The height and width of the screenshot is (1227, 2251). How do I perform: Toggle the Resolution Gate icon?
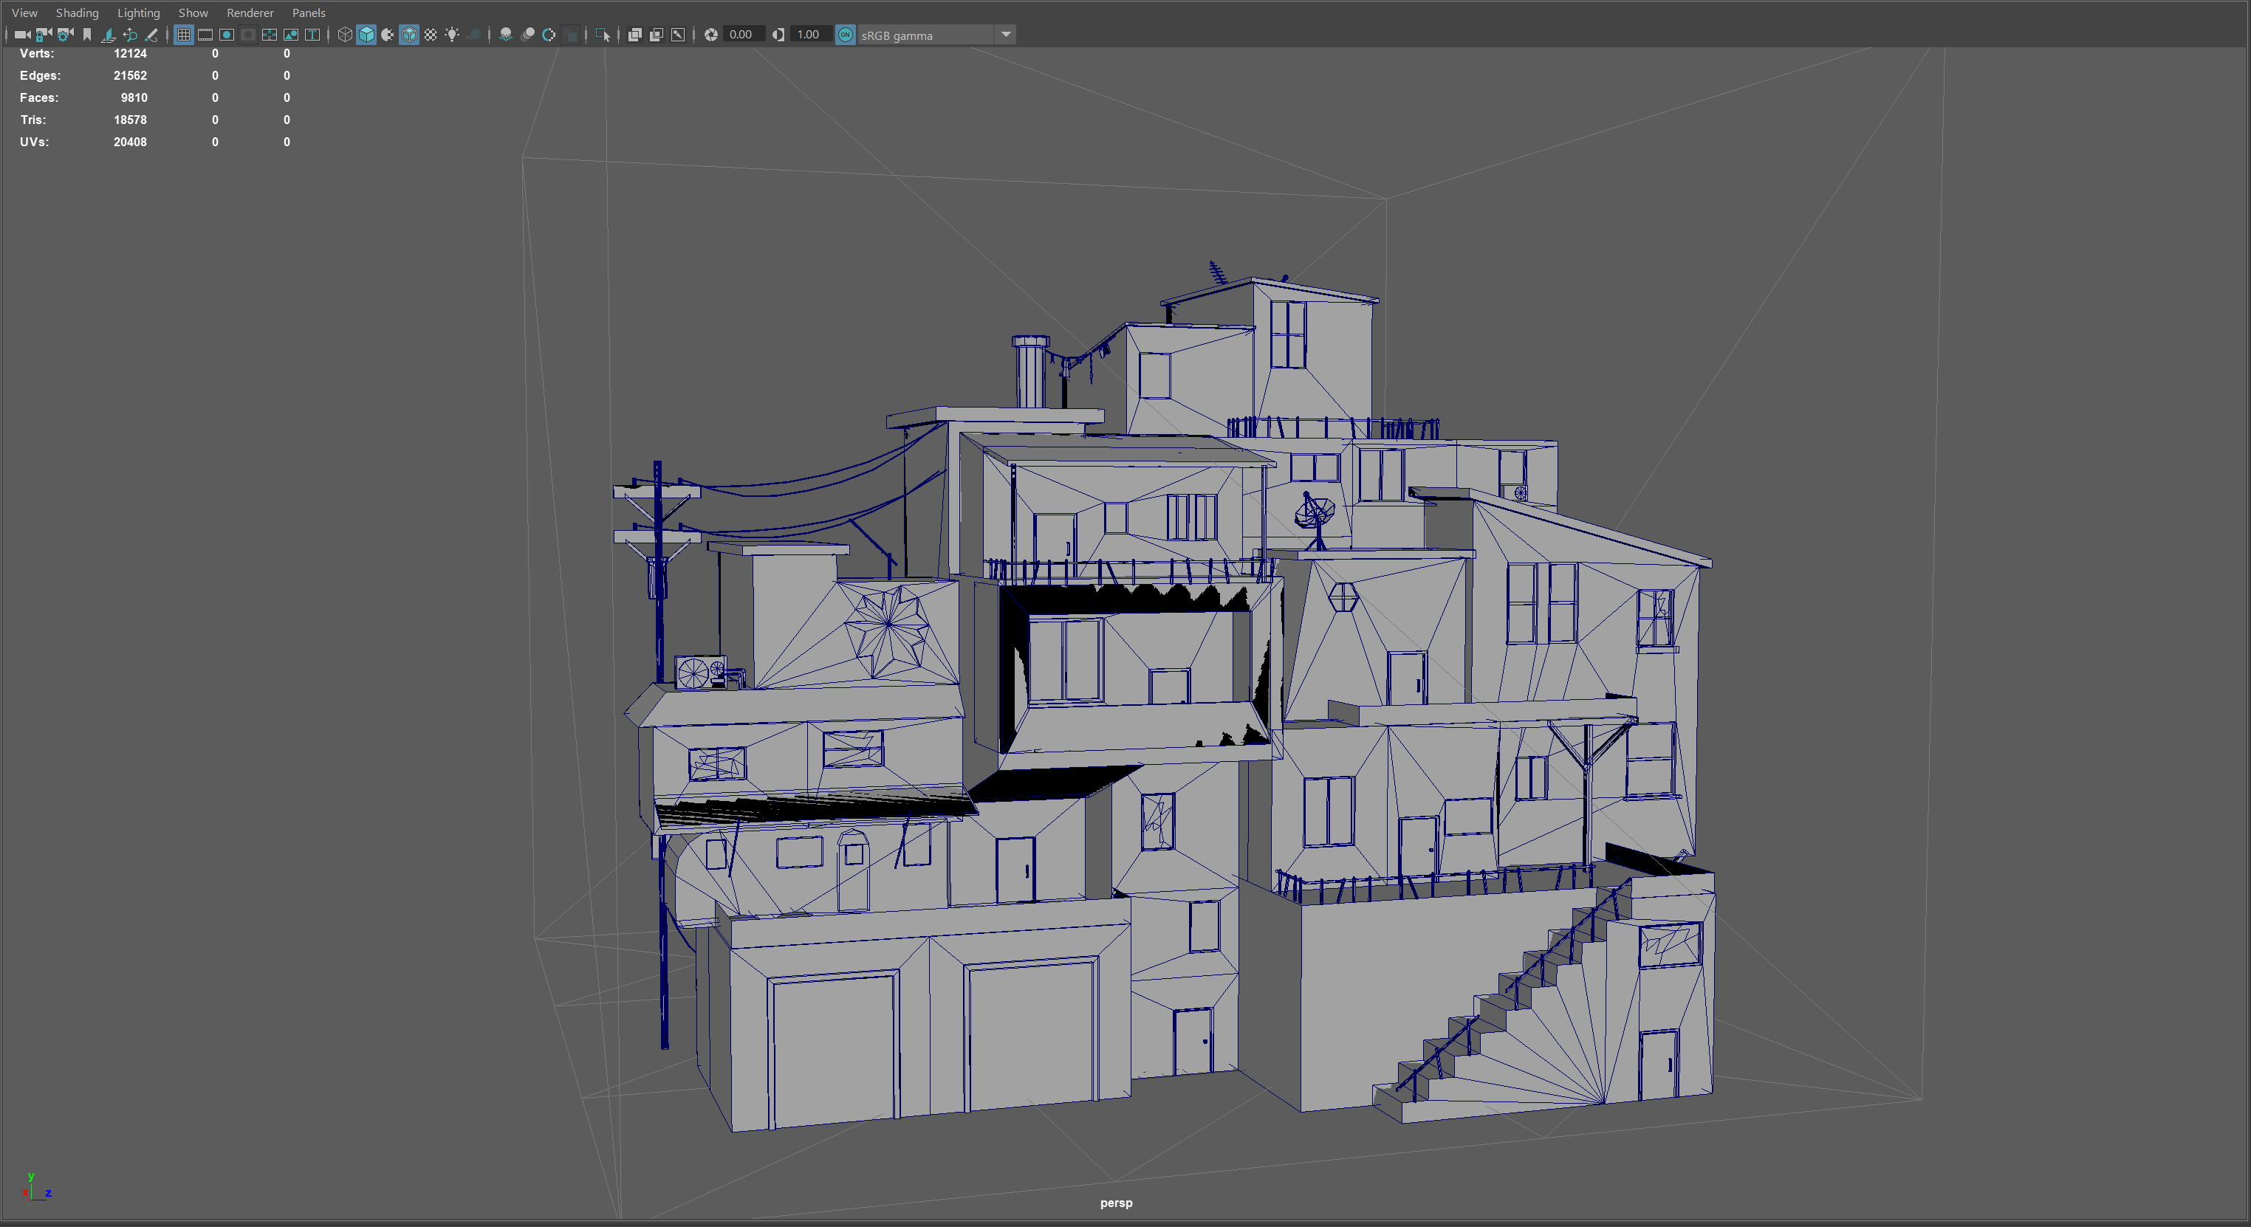(x=226, y=35)
